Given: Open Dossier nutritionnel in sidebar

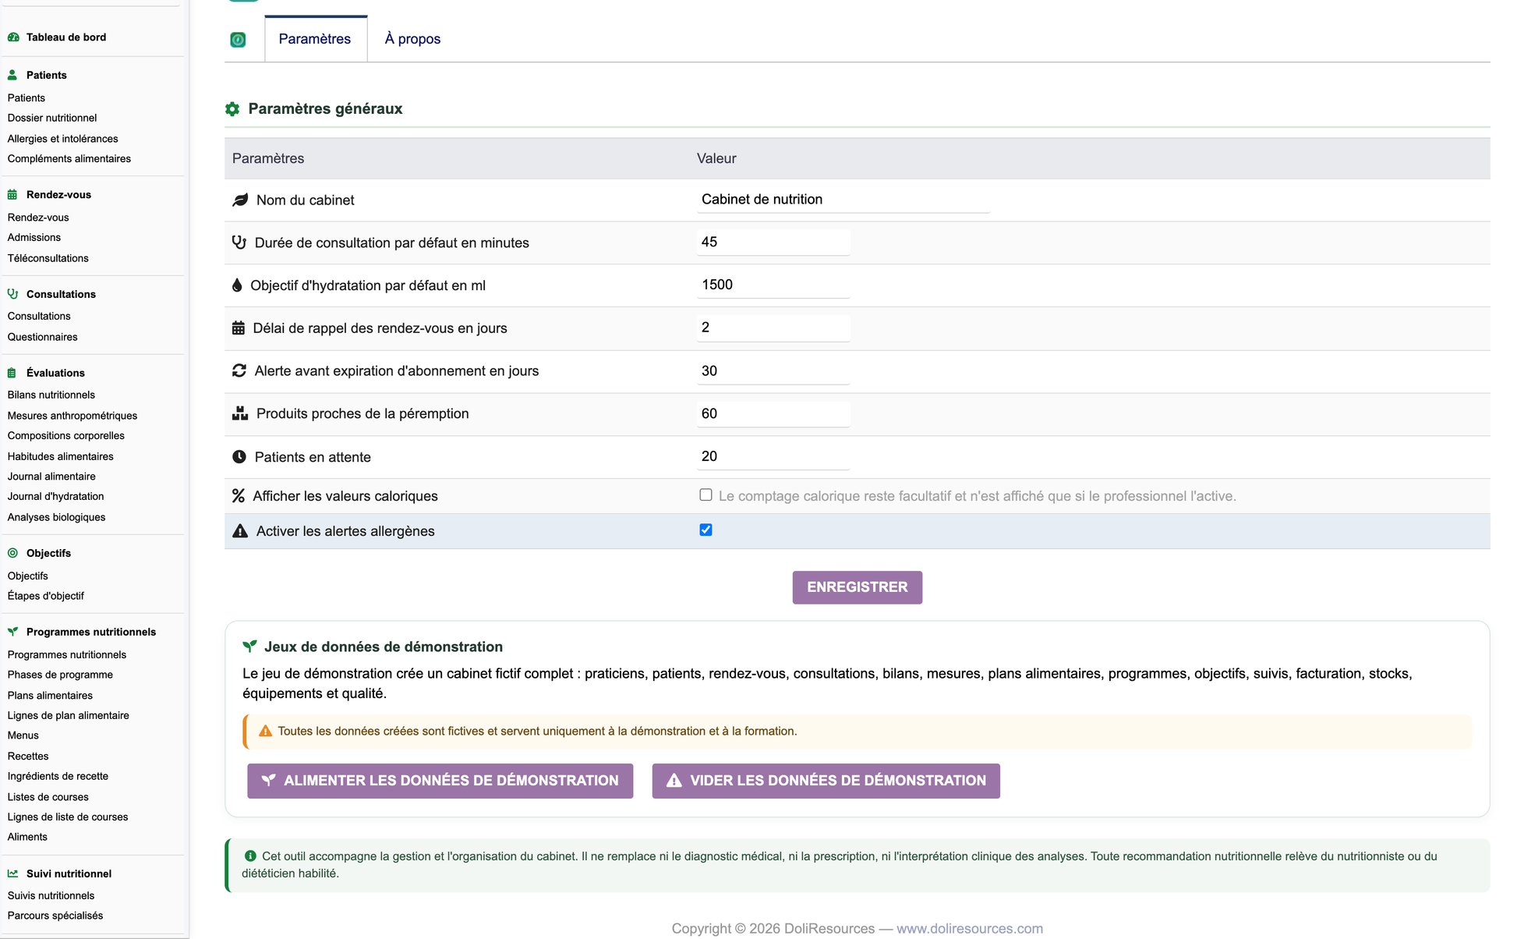Looking at the screenshot, I should (x=52, y=118).
